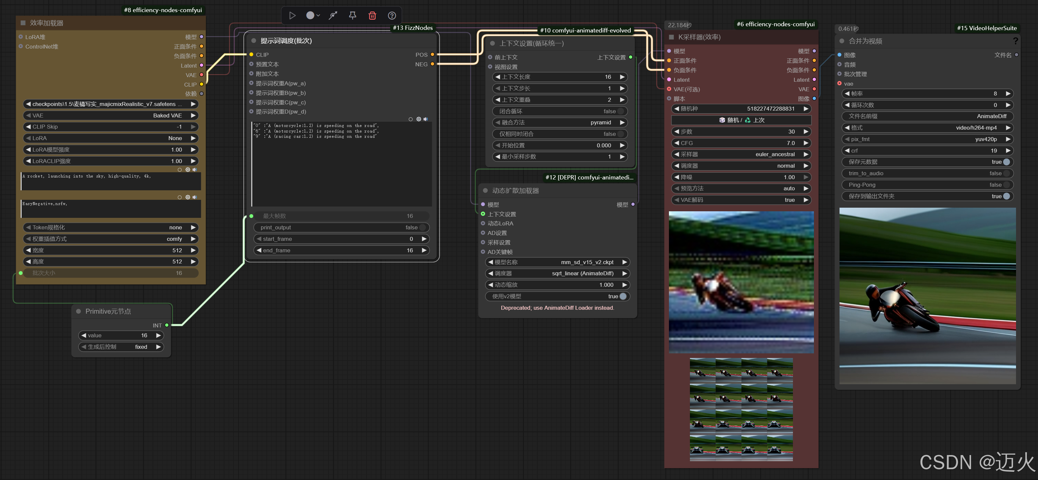Click the circle icon above the motorcycle schedule text

[x=411, y=119]
